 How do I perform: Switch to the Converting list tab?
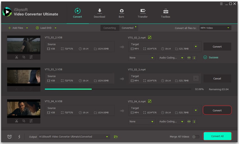(110, 28)
